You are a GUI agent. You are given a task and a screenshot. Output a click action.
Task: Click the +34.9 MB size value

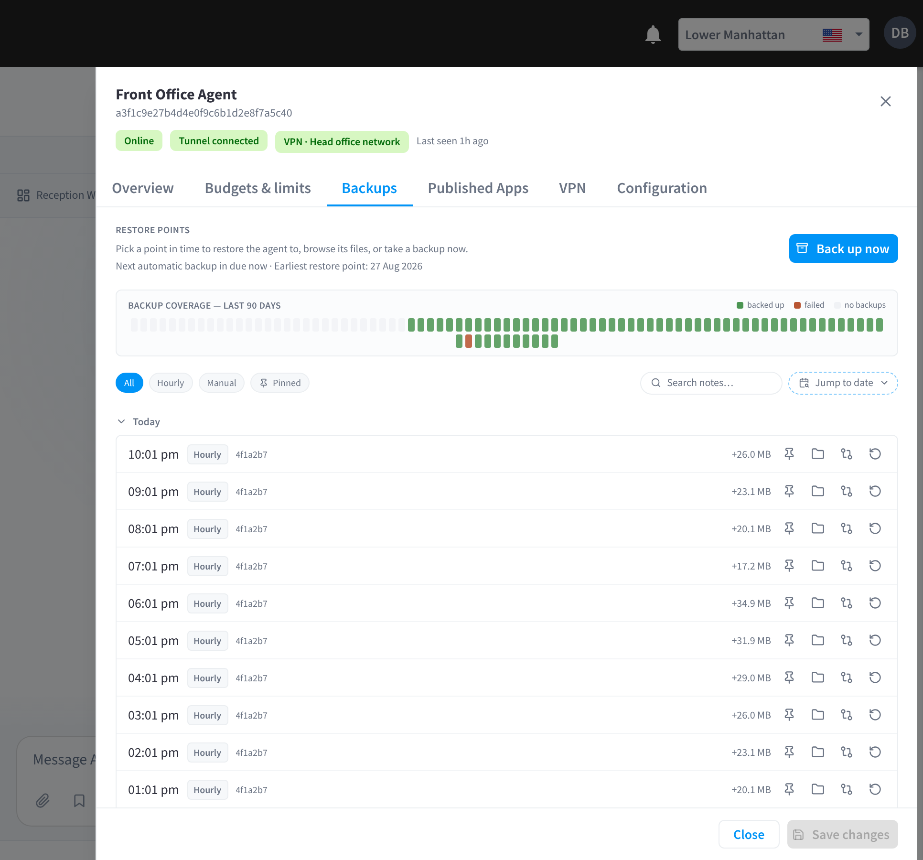(751, 603)
